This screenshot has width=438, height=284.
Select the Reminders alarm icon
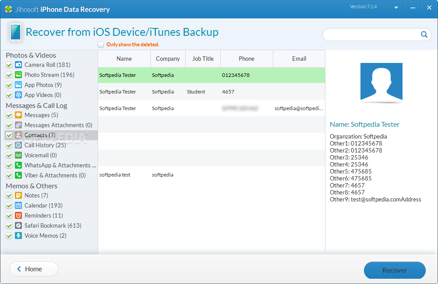click(x=18, y=215)
